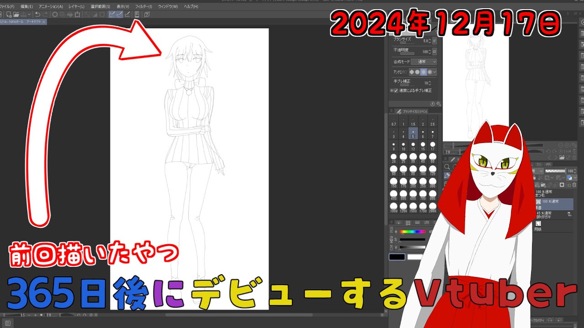Click the Delete layer trash icon
Screen dimensions: 584x328
point(574,185)
